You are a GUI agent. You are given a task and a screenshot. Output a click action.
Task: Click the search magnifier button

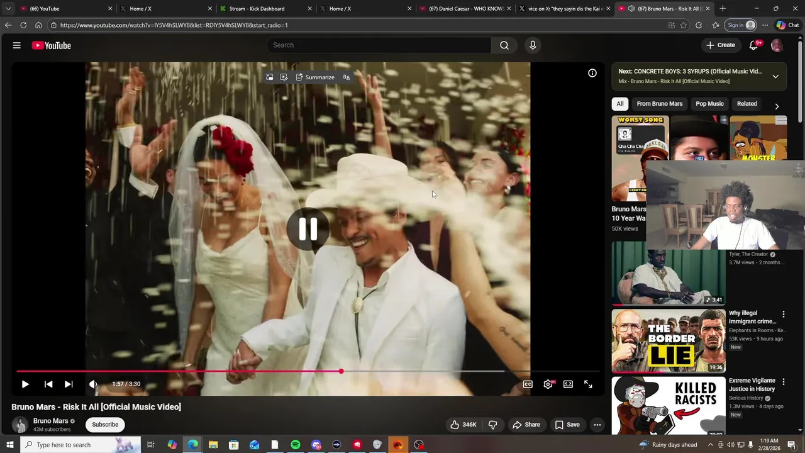tap(504, 45)
